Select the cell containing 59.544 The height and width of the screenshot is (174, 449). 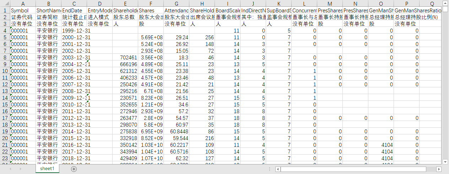[x=176, y=138]
